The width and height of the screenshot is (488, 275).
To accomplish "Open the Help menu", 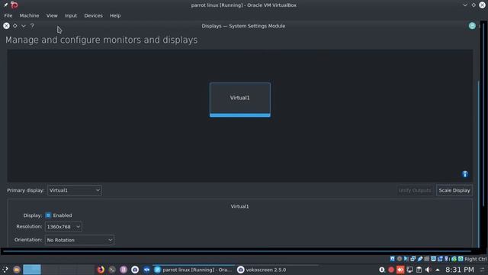I will pos(115,15).
